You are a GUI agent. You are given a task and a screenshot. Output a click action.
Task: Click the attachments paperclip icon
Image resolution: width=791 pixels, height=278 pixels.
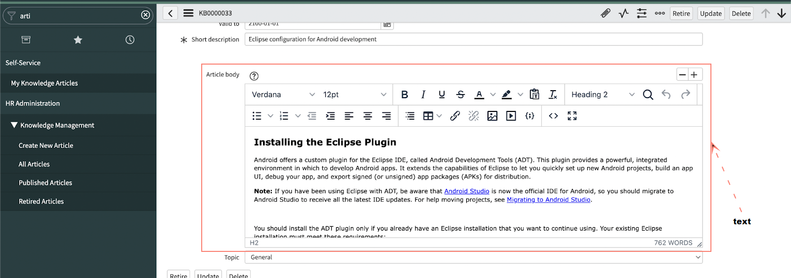[x=606, y=13]
